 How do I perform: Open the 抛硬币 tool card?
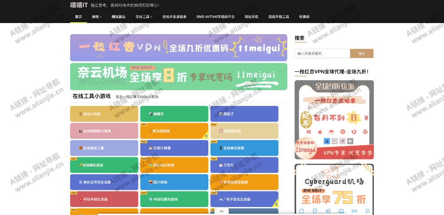174,114
